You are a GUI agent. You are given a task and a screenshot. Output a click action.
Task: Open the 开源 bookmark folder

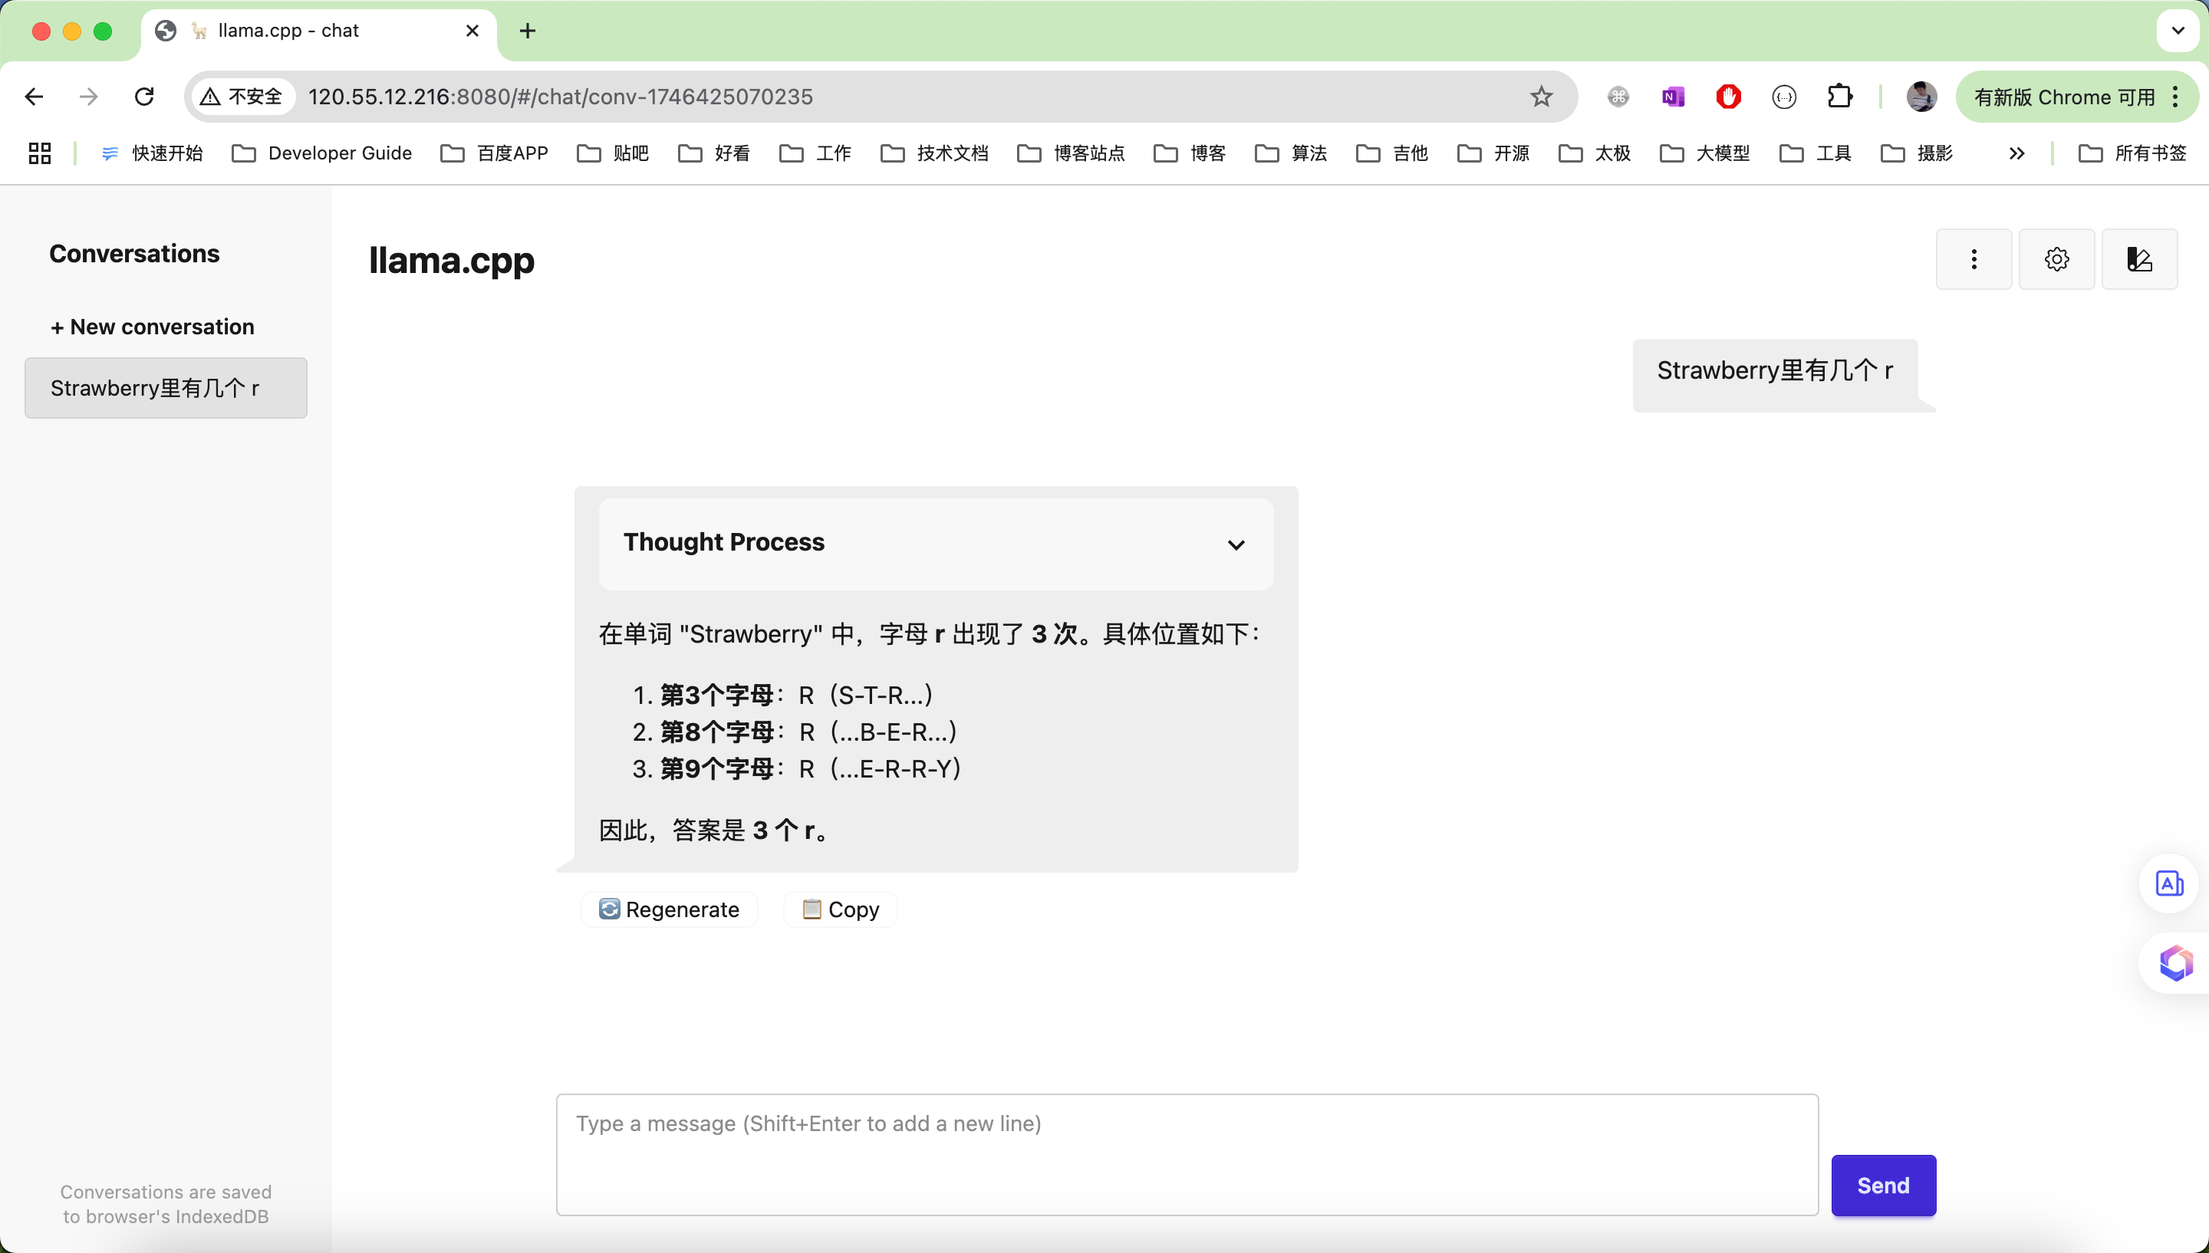pos(1494,153)
